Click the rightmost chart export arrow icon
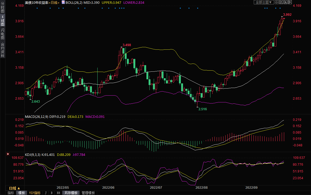The width and height of the screenshot is (311, 195). pyautogui.click(x=290, y=2)
